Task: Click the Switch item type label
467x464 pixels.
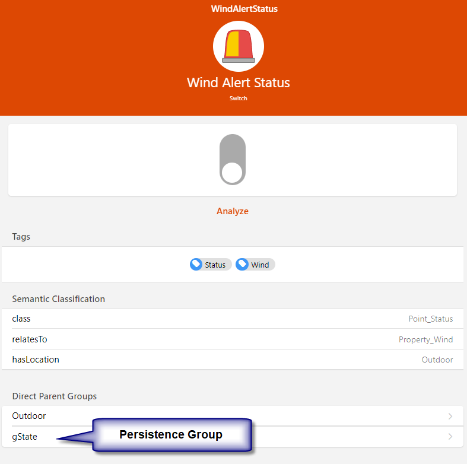Action: point(239,98)
